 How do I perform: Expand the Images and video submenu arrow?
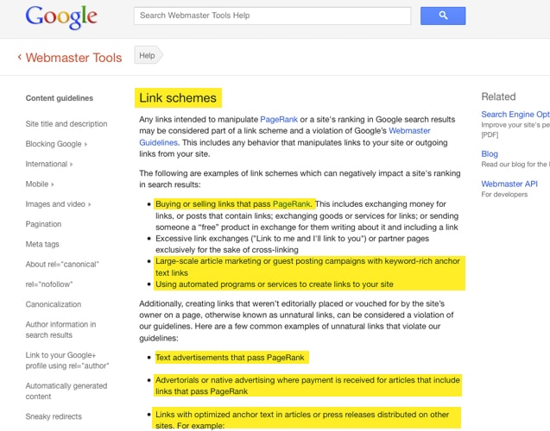tap(90, 204)
